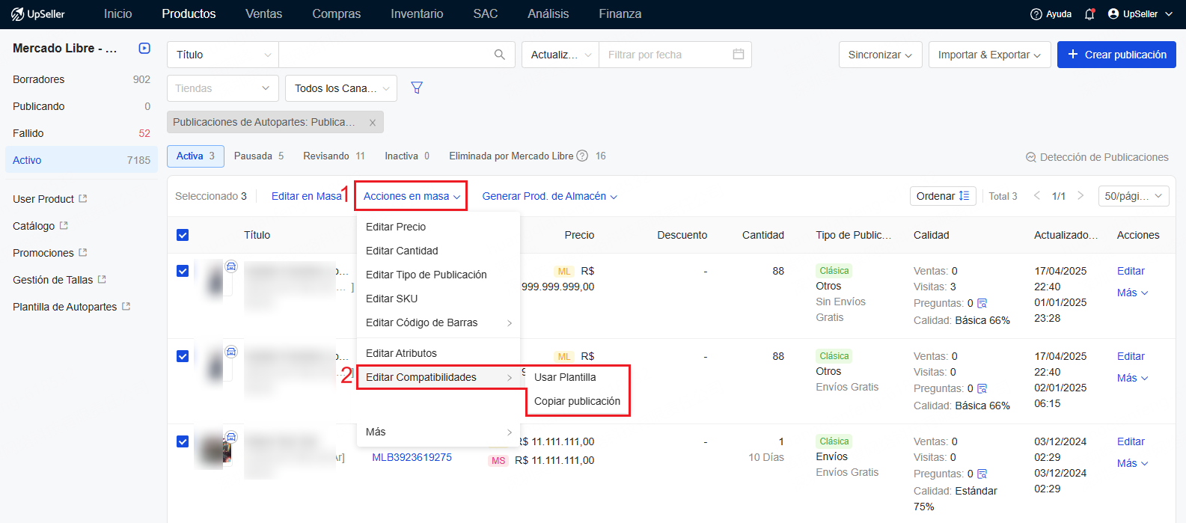This screenshot has width=1186, height=523.
Task: Uncheck the first listing's checkbox
Action: click(183, 271)
